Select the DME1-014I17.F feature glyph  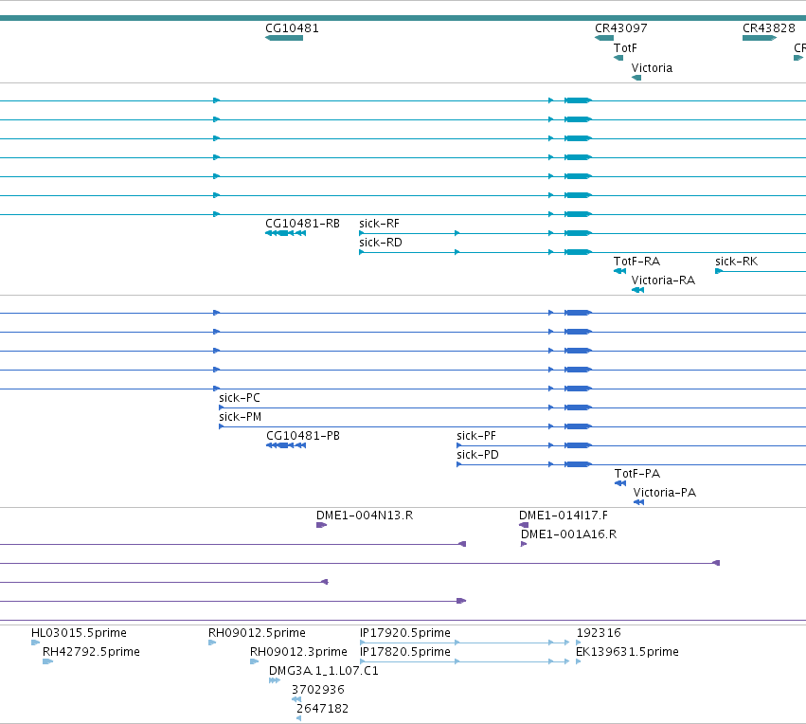click(524, 525)
